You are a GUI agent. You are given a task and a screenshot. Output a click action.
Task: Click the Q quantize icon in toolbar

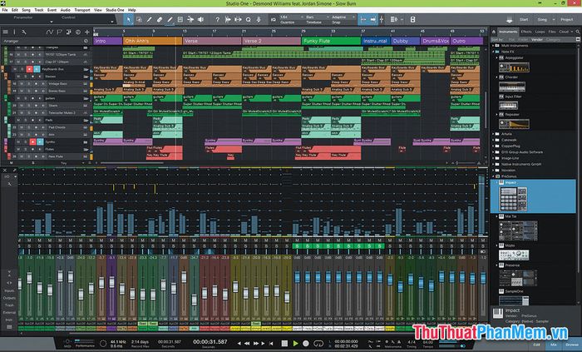pyautogui.click(x=249, y=20)
